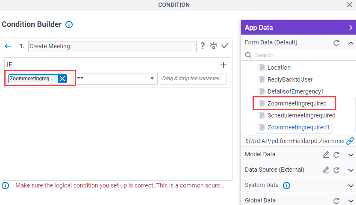Collapse the Form Data (Default) section
356x205 pixels.
[351, 43]
